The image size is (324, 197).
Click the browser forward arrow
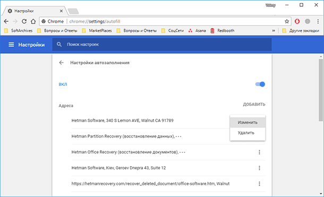click(x=15, y=21)
